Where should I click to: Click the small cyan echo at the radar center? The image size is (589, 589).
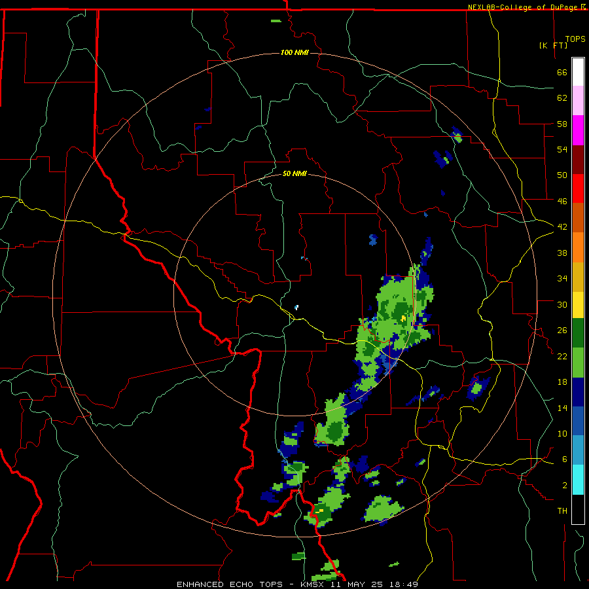coord(296,308)
